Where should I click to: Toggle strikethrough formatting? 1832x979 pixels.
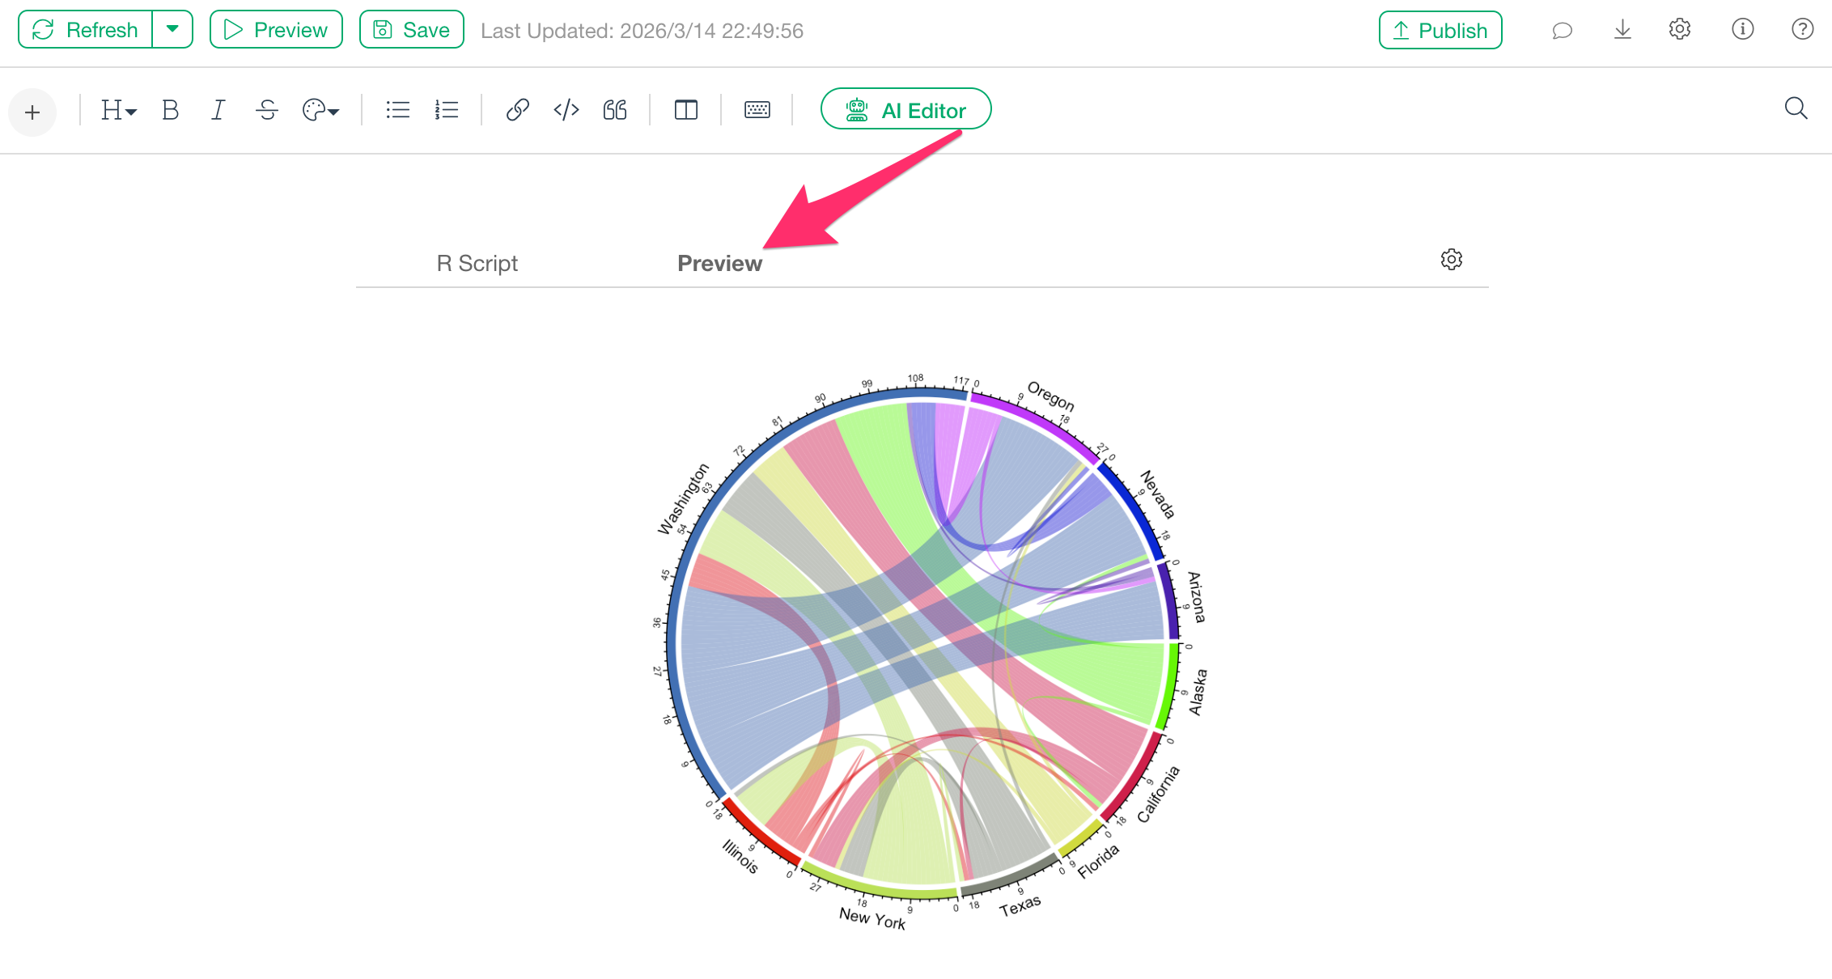coord(266,110)
